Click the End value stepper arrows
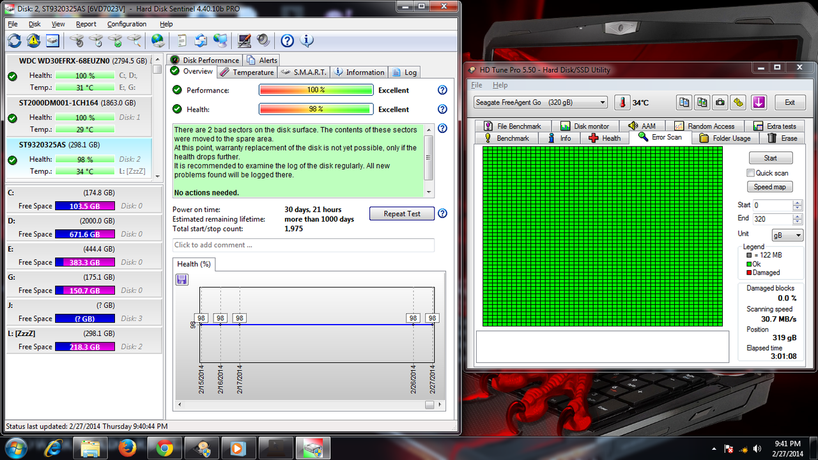The image size is (818, 460). point(797,218)
